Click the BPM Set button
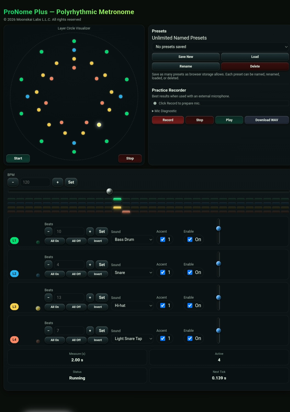Image resolution: width=290 pixels, height=412 pixels. click(71, 182)
